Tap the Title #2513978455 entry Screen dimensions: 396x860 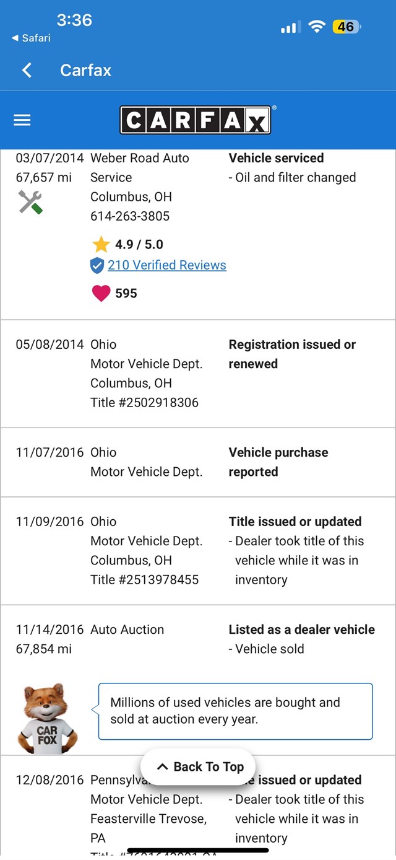point(144,580)
